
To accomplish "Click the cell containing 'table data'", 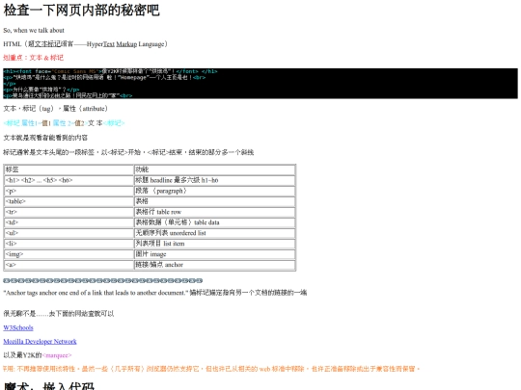I will coord(214,222).
